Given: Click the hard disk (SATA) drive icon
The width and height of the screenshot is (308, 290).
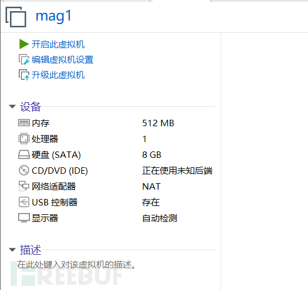Looking at the screenshot, I should click(x=24, y=154).
